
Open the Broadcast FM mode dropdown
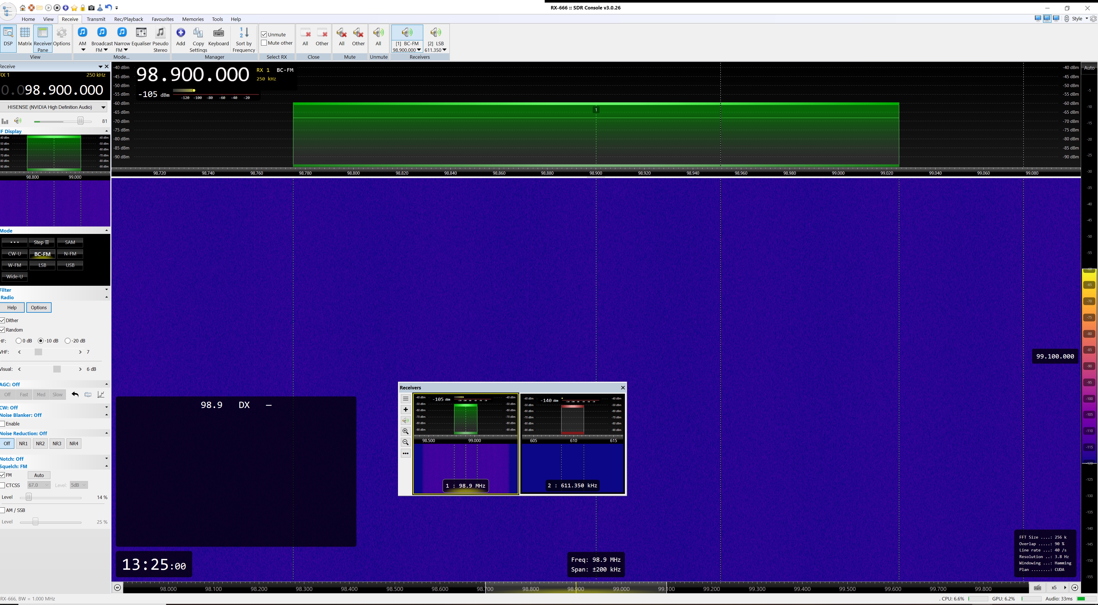(x=105, y=50)
